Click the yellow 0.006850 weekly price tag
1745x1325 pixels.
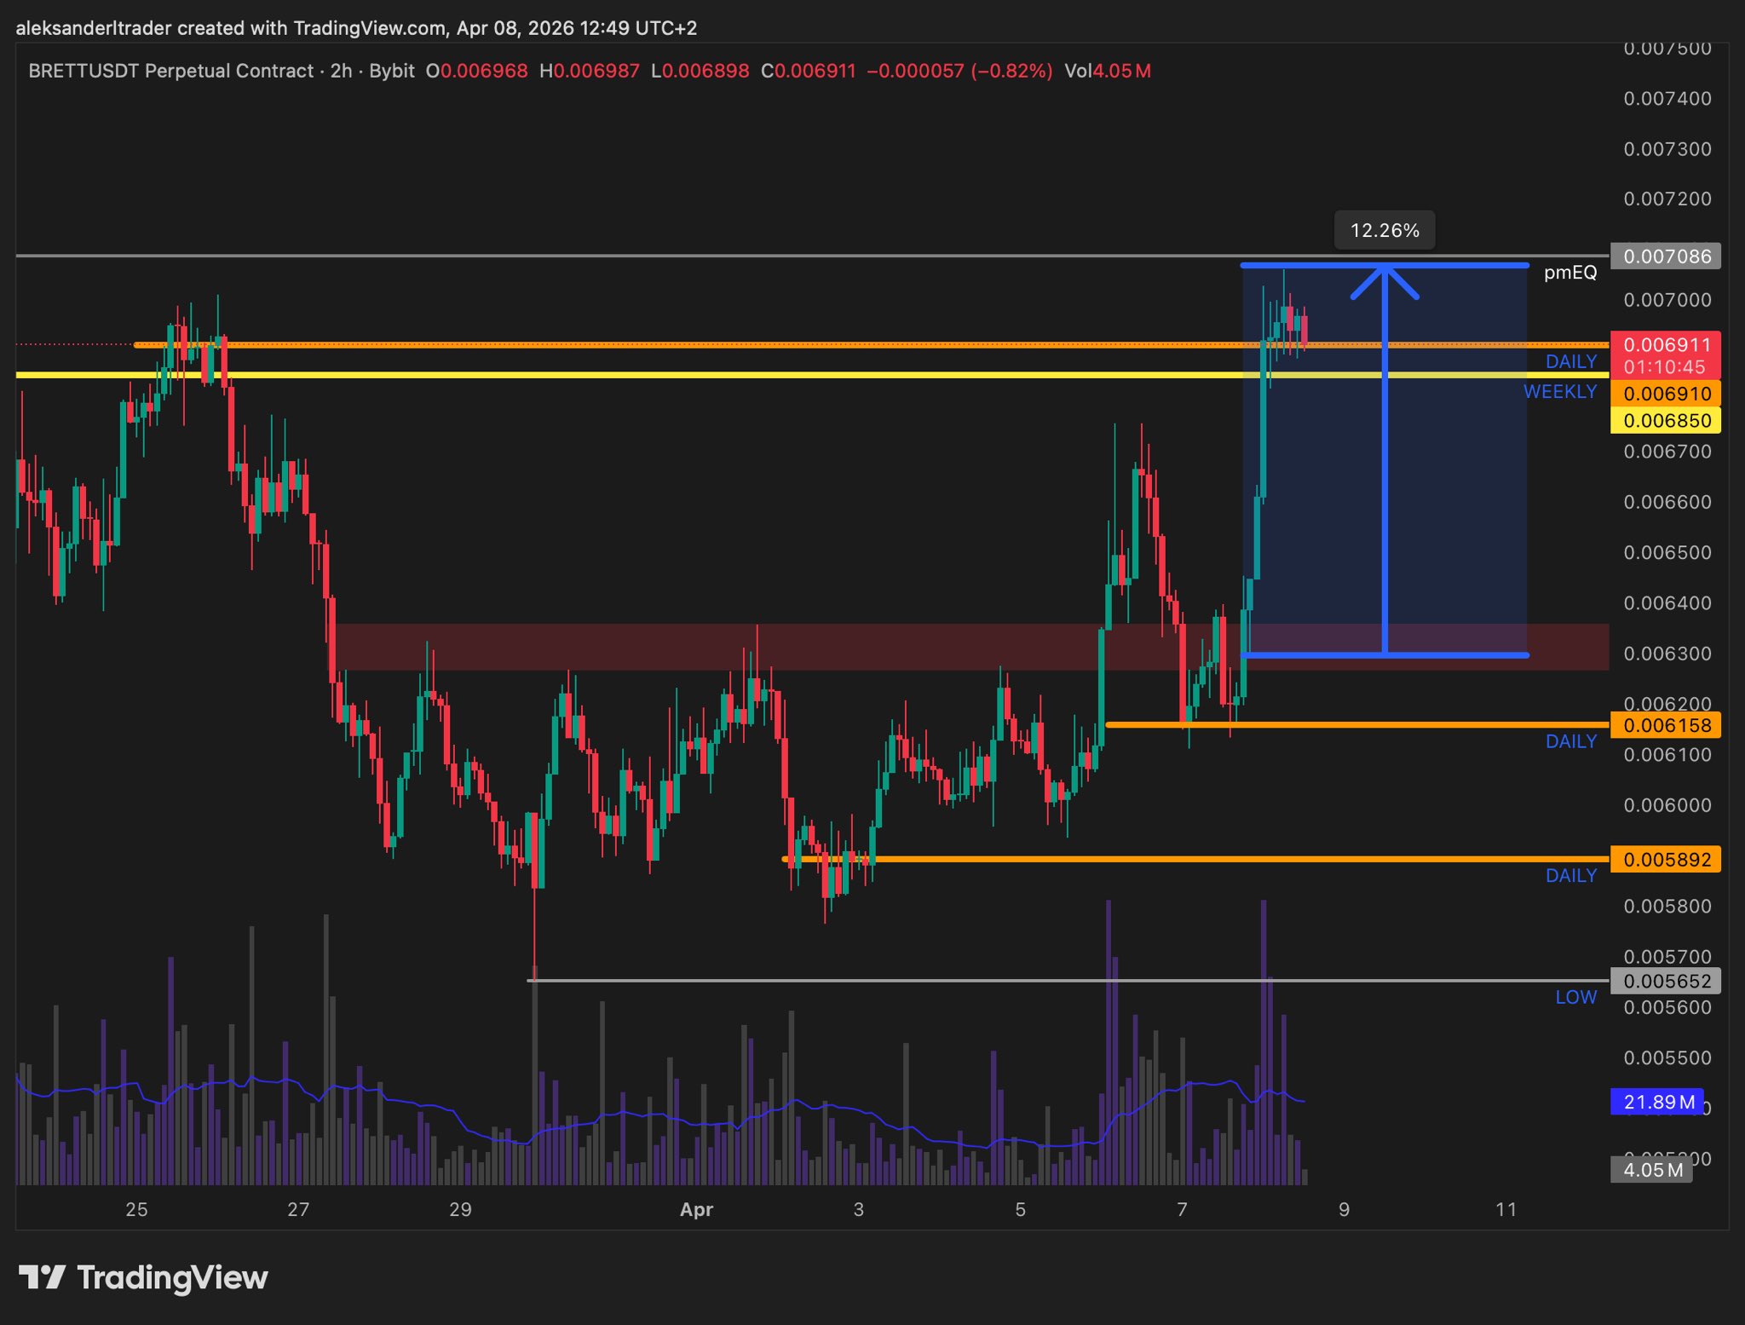[1666, 421]
